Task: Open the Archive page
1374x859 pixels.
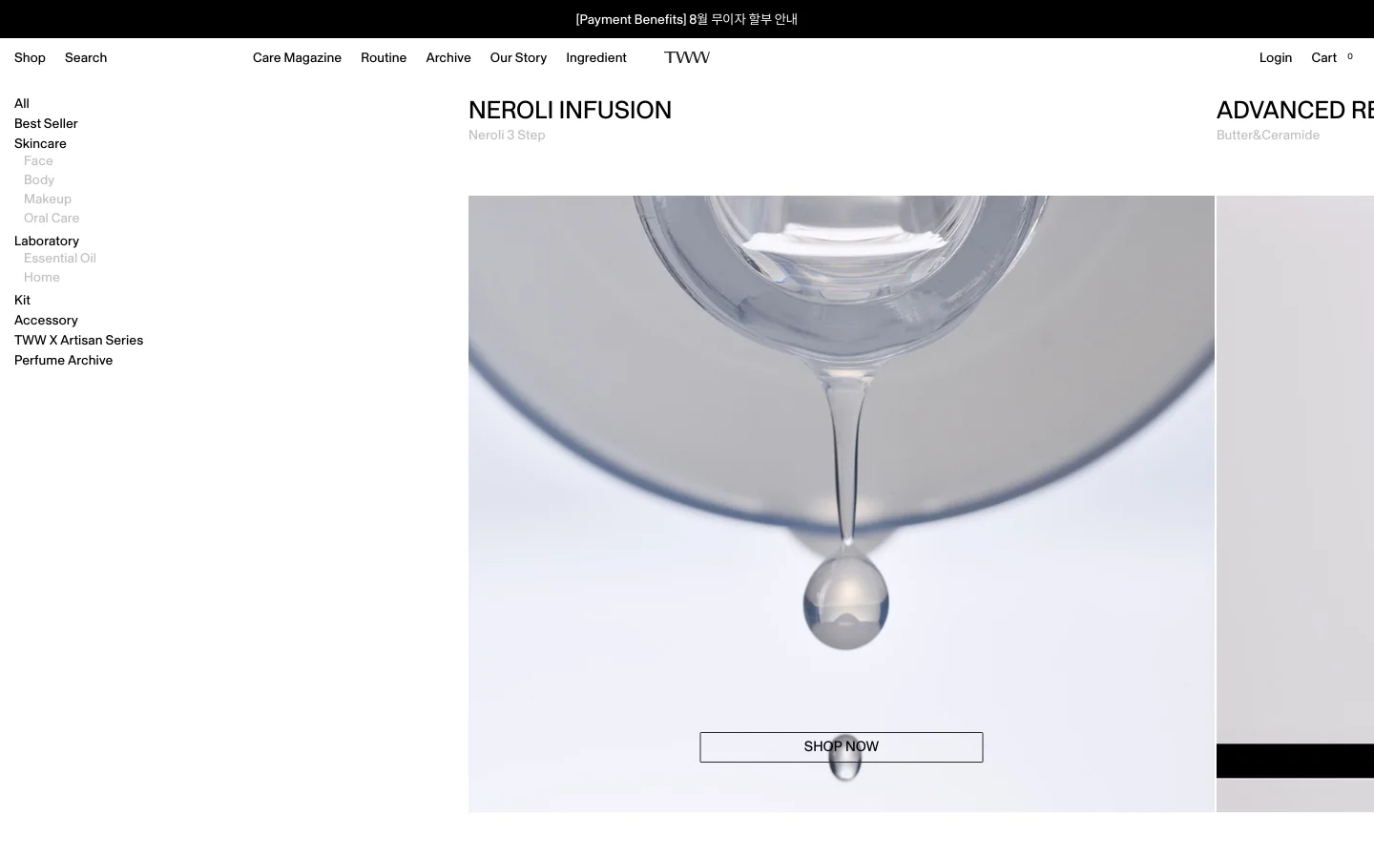Action: (x=448, y=58)
